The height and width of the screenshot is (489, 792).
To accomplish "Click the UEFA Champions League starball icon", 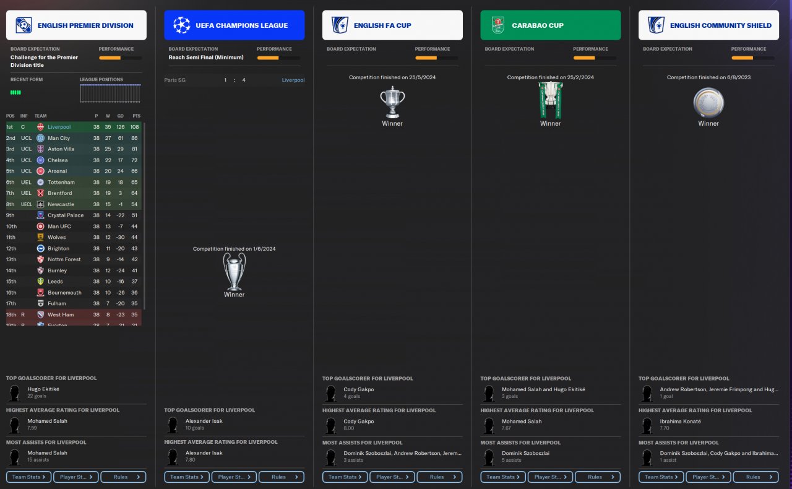I will click(x=182, y=25).
